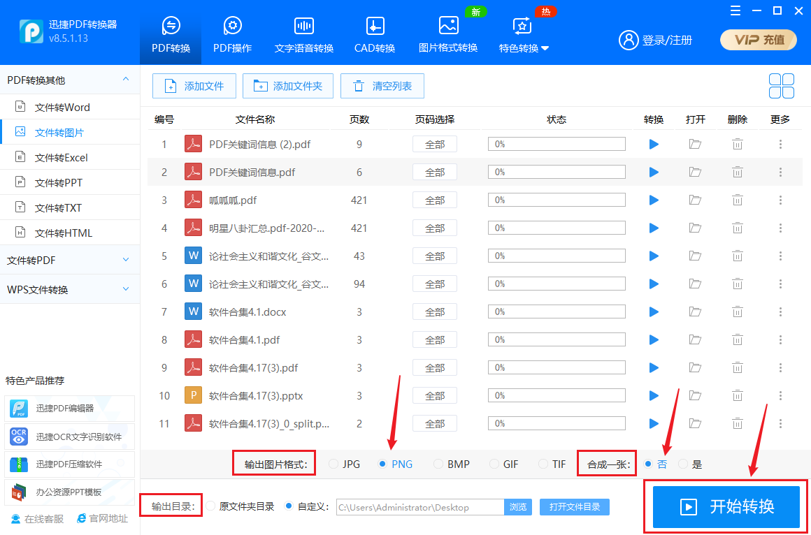Open 迅捷PDF编辑器 product recommendation

point(69,409)
